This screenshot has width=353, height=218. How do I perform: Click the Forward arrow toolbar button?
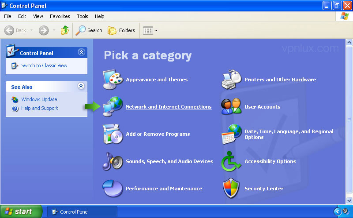44,30
